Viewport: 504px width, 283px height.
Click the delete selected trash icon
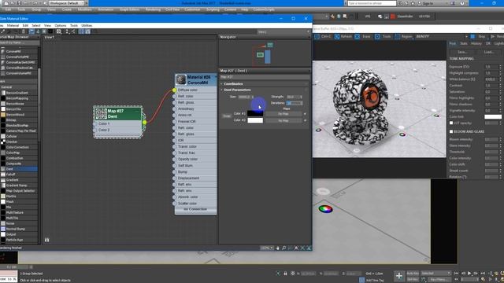coord(23,31)
